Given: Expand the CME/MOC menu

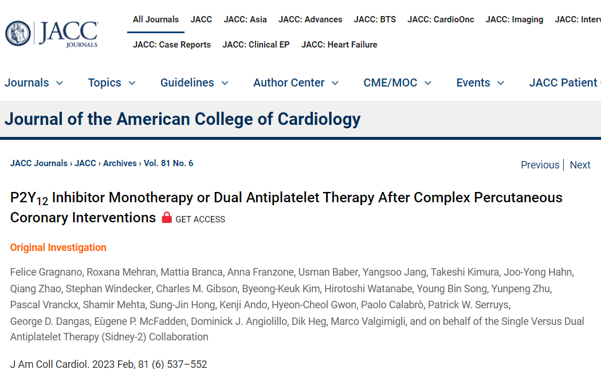Looking at the screenshot, I should [x=398, y=83].
